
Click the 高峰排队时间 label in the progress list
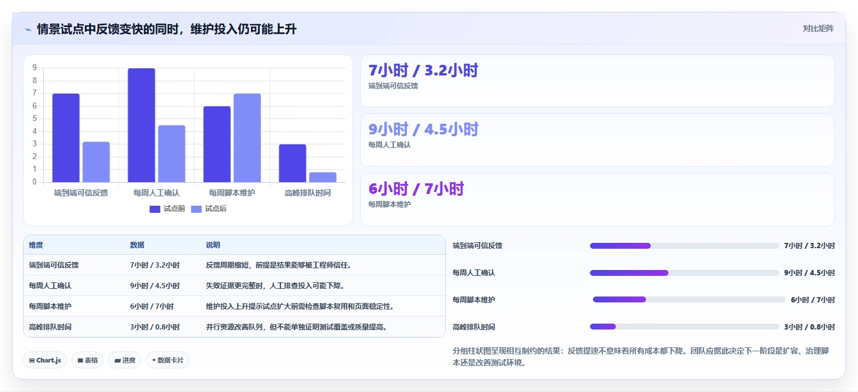(474, 327)
